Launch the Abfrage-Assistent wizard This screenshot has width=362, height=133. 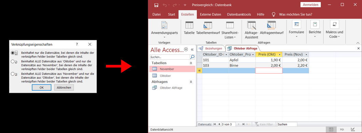tap(251, 30)
